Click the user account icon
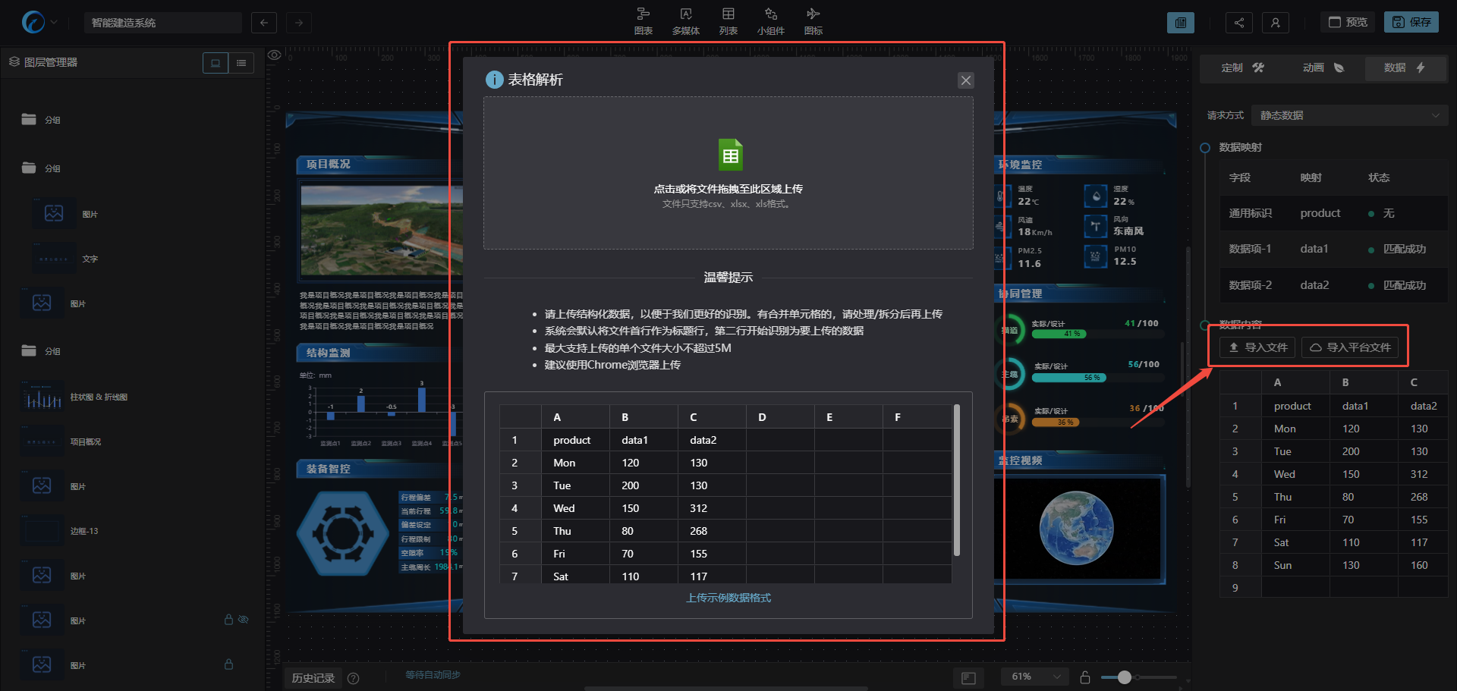The height and width of the screenshot is (691, 1457). pos(1275,23)
